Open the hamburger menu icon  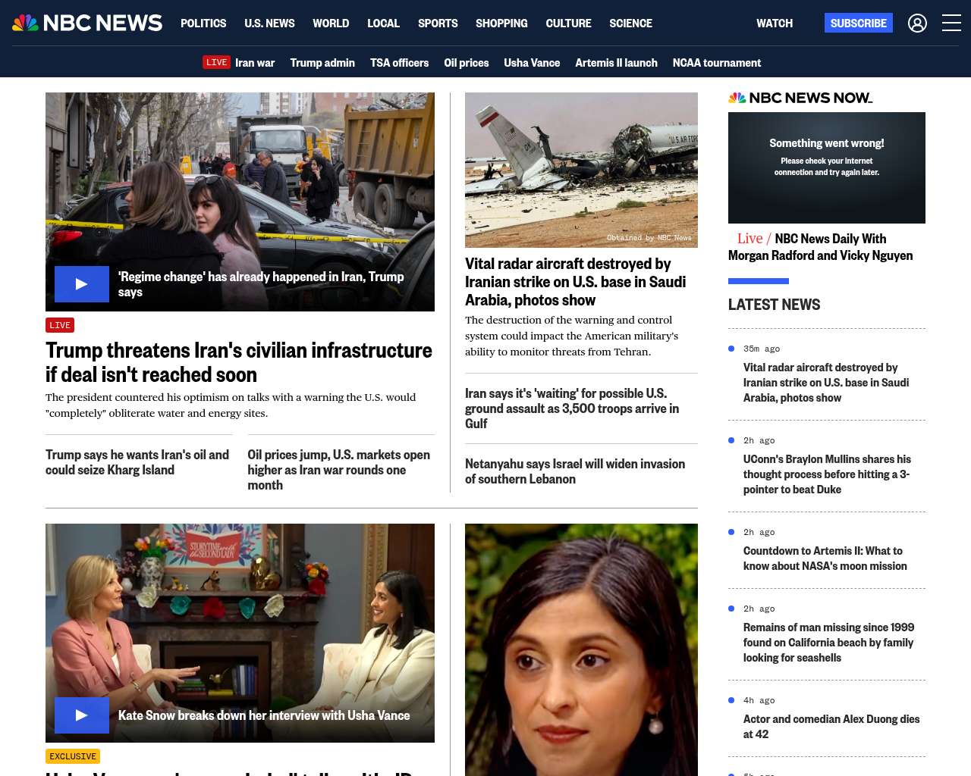951,23
